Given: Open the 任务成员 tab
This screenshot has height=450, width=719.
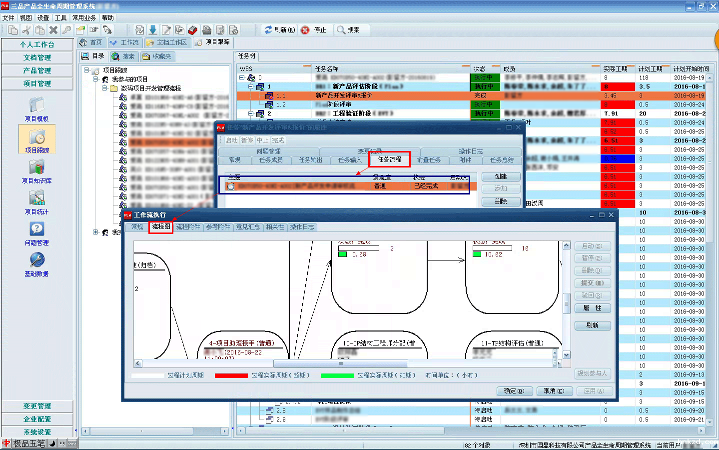Looking at the screenshot, I should coord(271,160).
